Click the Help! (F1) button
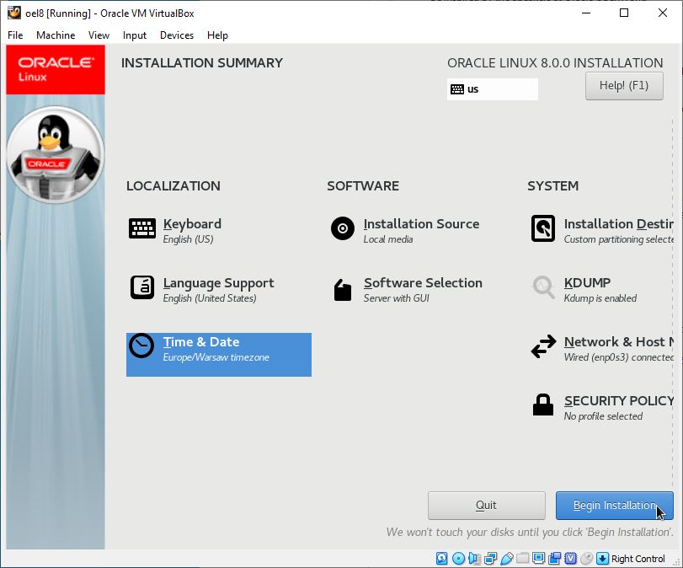The width and height of the screenshot is (683, 568). coord(624,86)
